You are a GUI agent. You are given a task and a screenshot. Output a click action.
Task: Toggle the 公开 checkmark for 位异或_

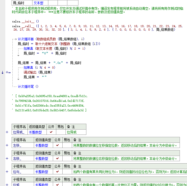tap(51, 132)
